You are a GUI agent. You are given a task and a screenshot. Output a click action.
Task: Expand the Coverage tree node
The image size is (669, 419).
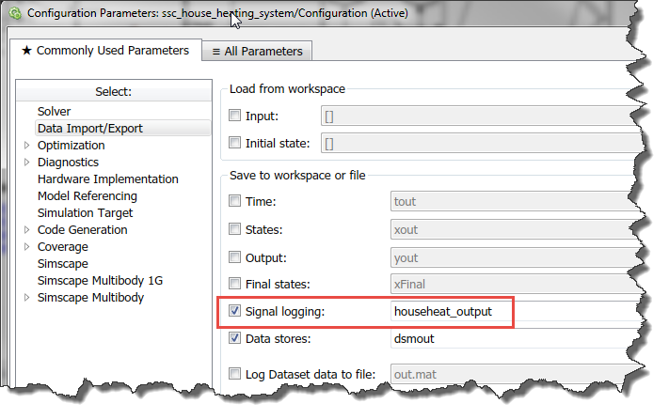pos(26,247)
